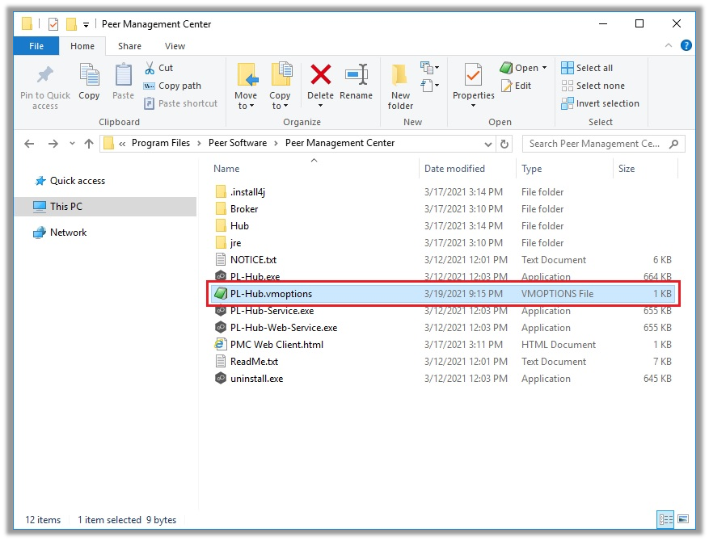Open Properties for the selected file

point(473,85)
